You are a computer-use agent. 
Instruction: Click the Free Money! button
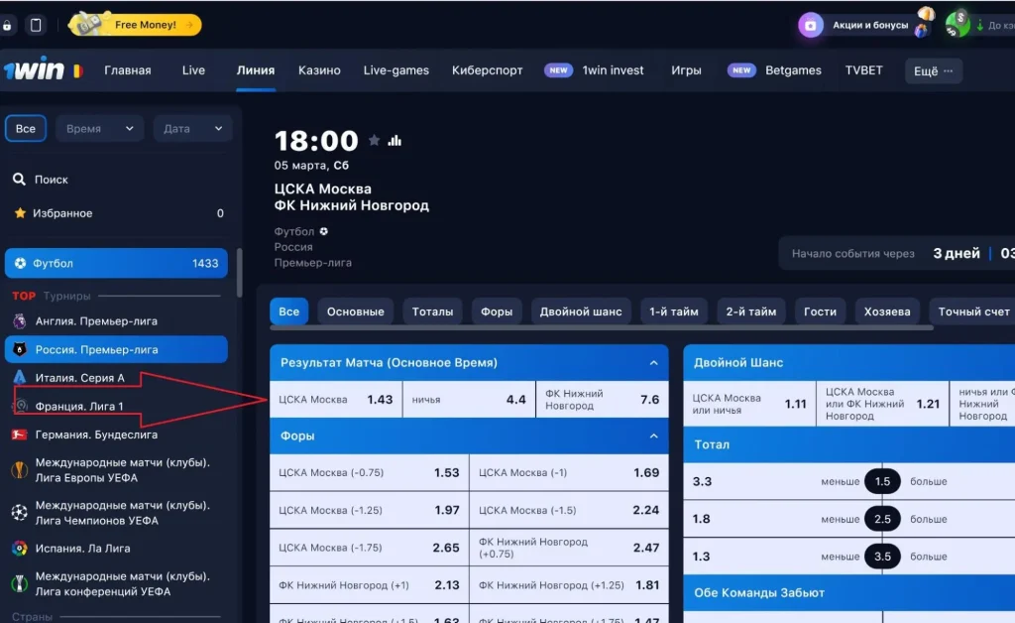pyautogui.click(x=135, y=25)
